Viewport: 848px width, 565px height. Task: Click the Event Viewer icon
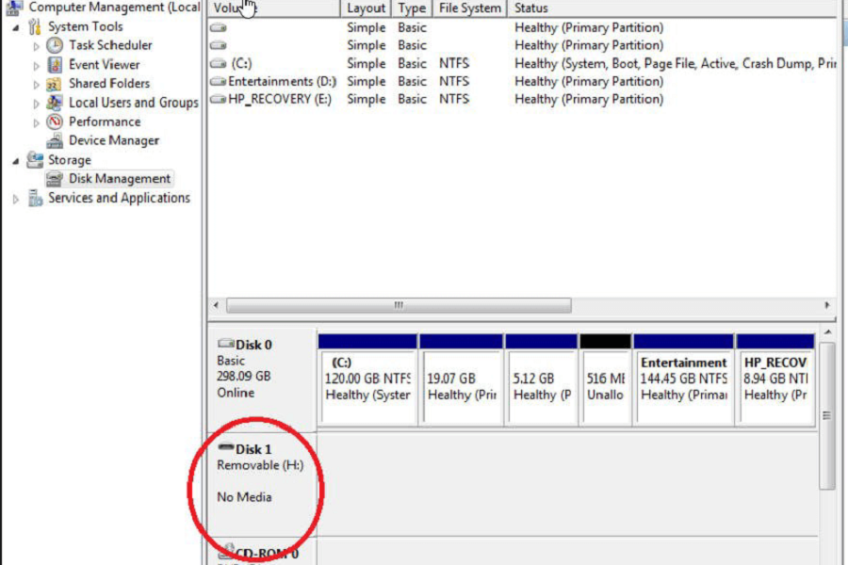(55, 65)
